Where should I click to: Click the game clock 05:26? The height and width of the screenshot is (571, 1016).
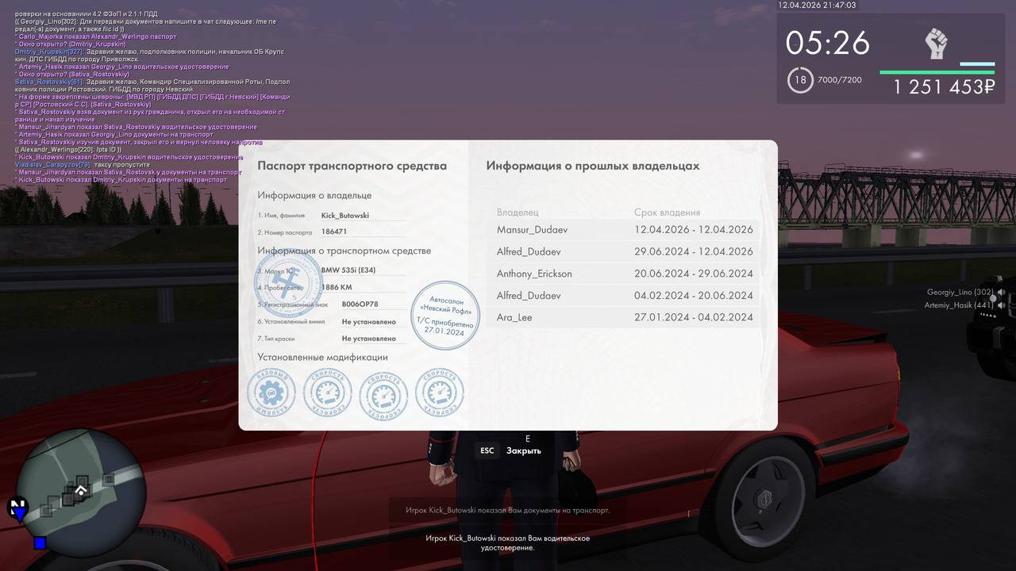coord(828,43)
